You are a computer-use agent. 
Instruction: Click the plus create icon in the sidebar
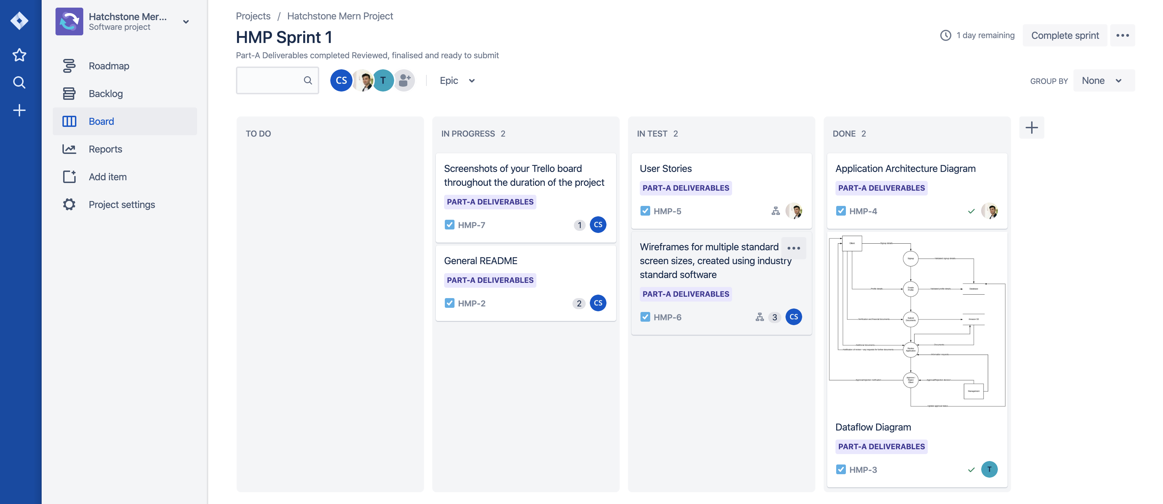click(19, 111)
